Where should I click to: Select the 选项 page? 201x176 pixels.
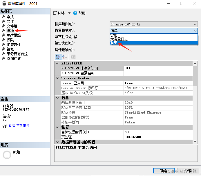coord(10,31)
